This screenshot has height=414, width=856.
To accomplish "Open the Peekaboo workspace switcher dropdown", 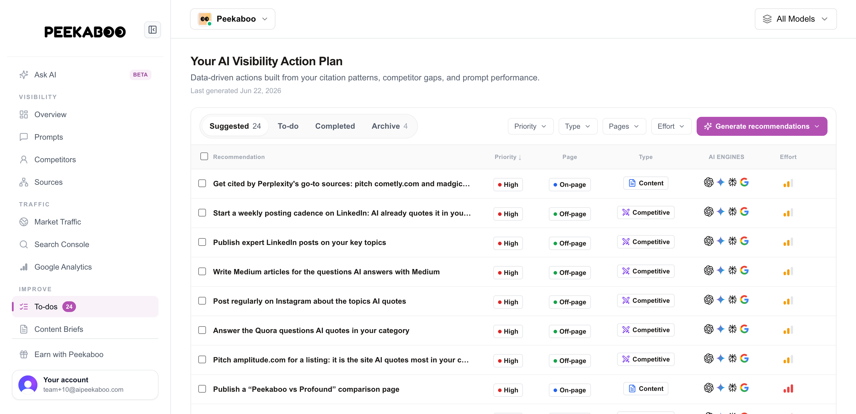I will (x=233, y=19).
